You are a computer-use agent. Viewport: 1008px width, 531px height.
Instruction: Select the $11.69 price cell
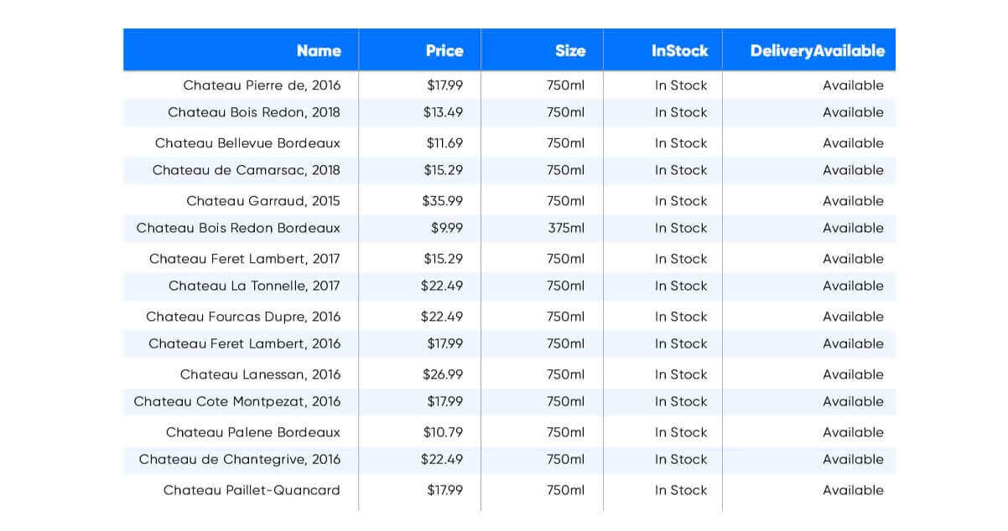(444, 143)
